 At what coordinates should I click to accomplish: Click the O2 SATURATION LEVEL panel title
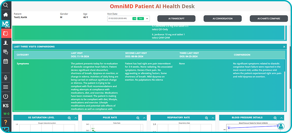pyautogui.click(x=41, y=118)
